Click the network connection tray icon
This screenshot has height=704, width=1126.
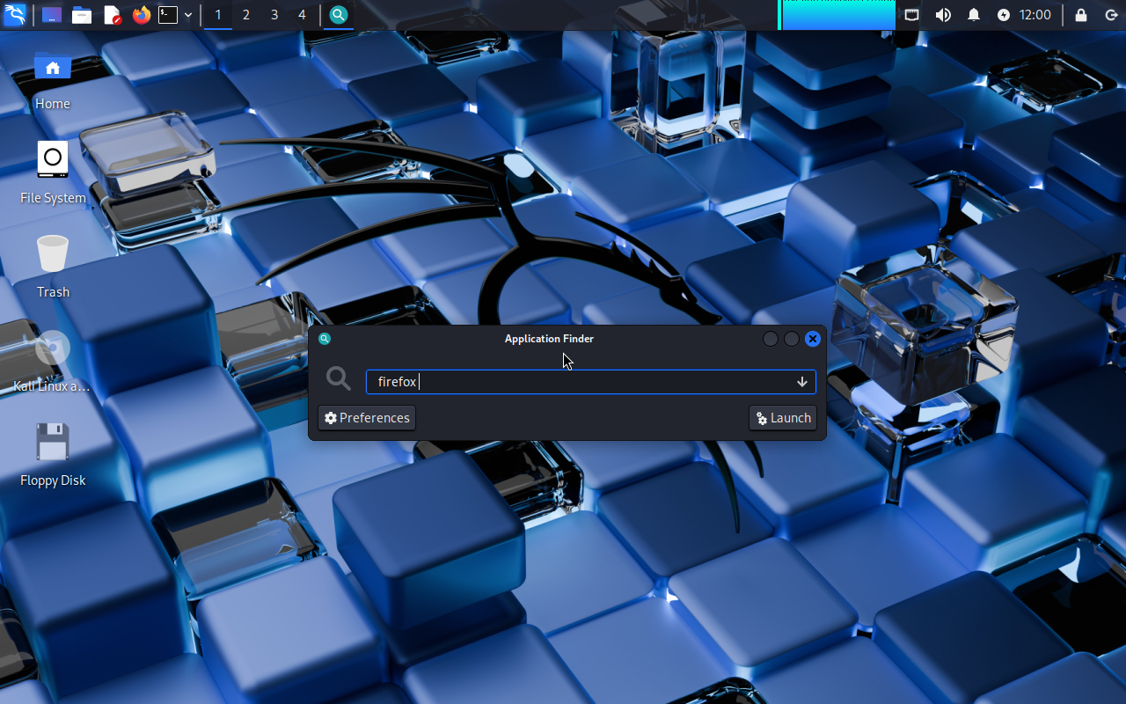(912, 15)
